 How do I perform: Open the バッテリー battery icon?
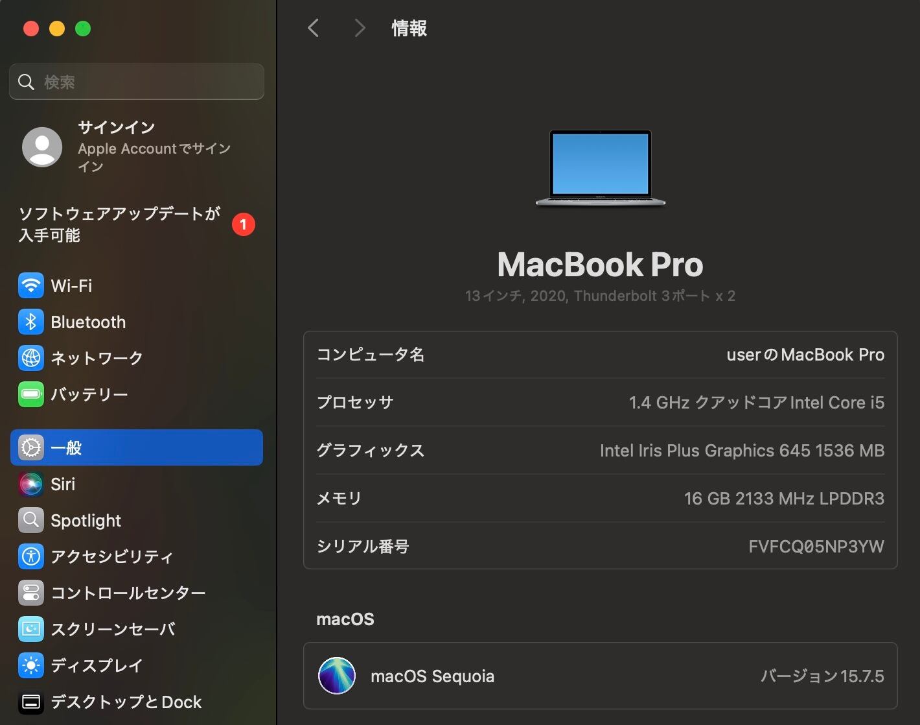click(30, 394)
